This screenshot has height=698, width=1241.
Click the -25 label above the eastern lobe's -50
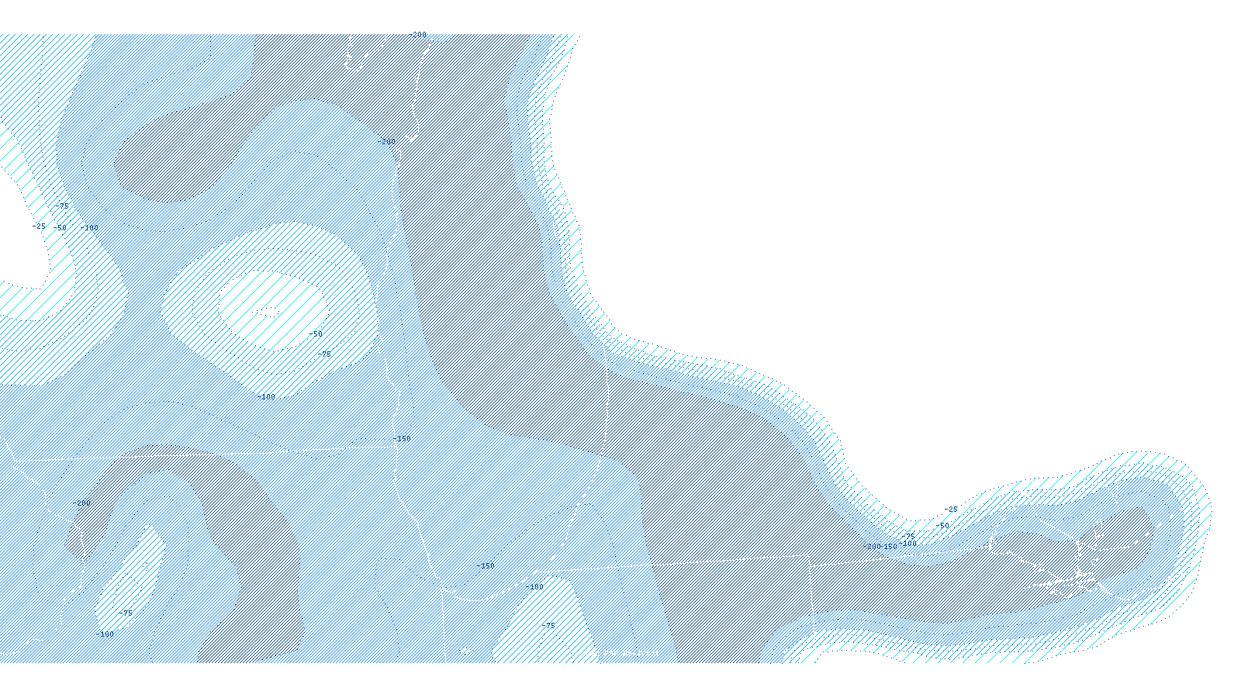pyautogui.click(x=951, y=510)
